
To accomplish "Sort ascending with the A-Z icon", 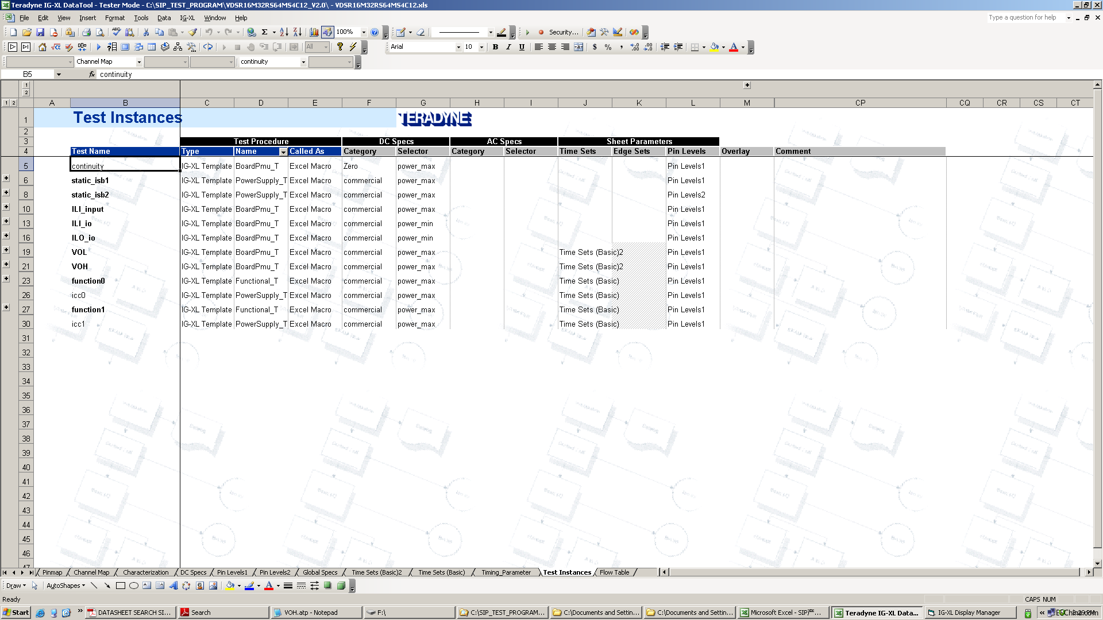I will tap(284, 32).
